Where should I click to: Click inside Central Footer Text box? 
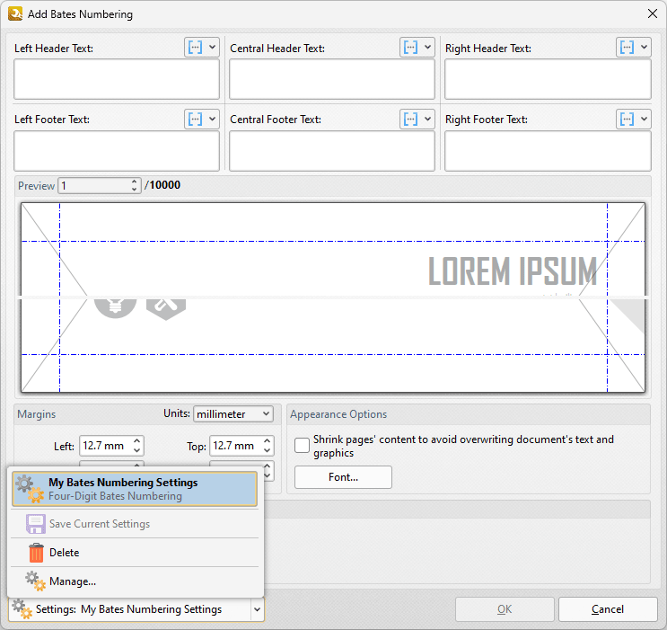point(332,151)
